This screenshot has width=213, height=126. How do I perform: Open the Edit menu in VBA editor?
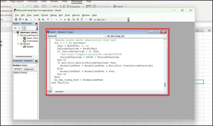tap(23, 15)
